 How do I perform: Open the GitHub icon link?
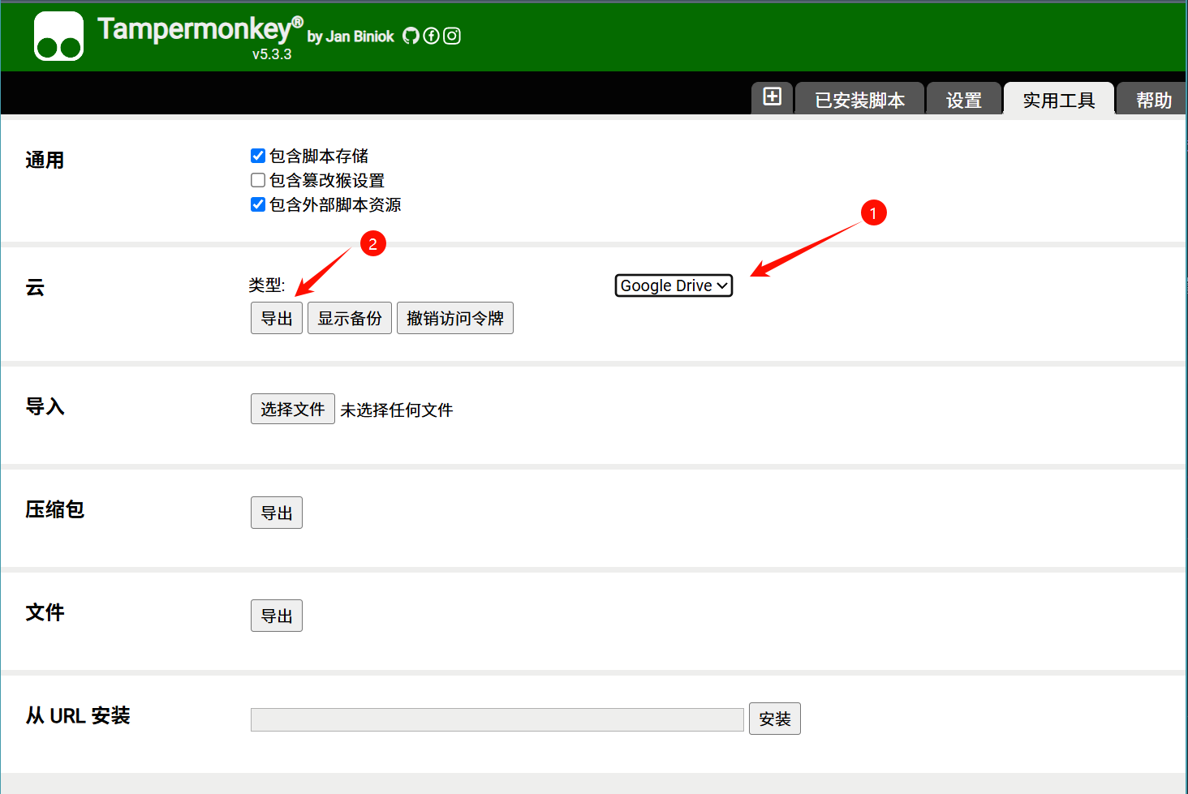pos(411,36)
